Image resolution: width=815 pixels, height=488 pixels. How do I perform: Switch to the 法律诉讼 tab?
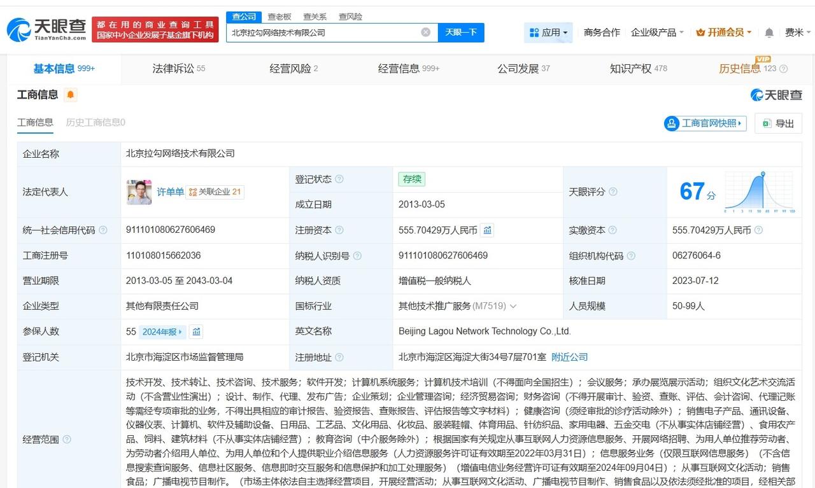pos(178,69)
